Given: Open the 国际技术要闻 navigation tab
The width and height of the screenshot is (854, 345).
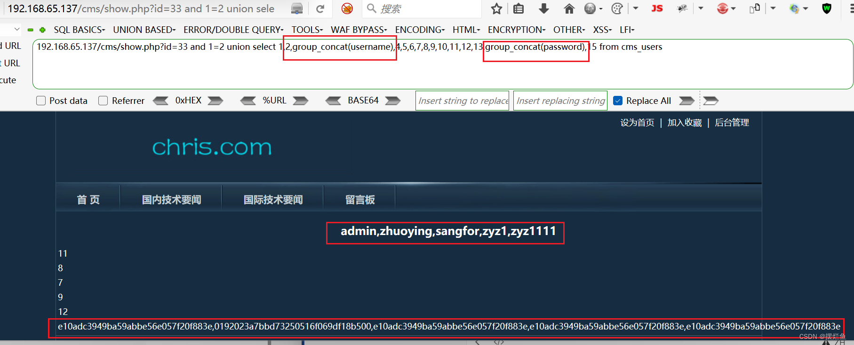Looking at the screenshot, I should (273, 200).
